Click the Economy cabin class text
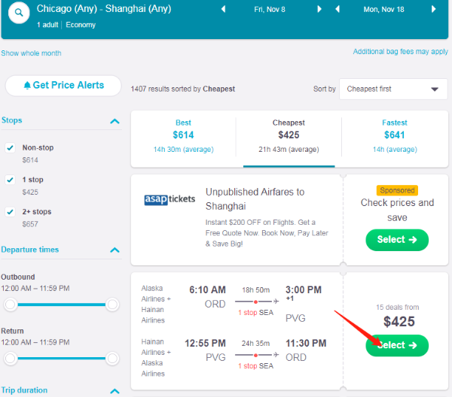 [x=81, y=25]
